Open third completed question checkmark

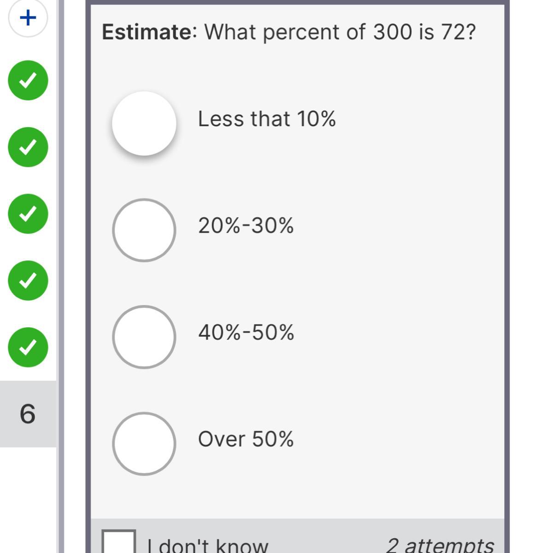(28, 214)
